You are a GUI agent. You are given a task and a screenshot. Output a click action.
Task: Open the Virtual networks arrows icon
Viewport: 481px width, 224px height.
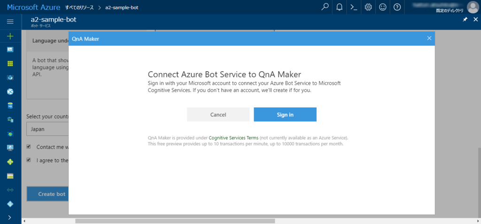tap(10, 190)
